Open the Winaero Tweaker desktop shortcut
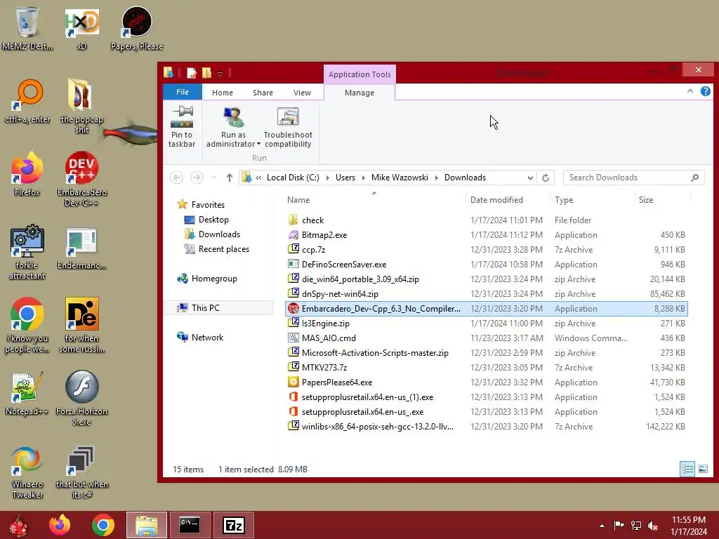719x539 pixels. point(27,472)
